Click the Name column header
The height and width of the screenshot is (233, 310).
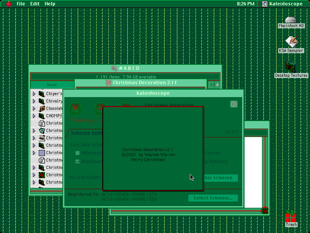(52, 85)
